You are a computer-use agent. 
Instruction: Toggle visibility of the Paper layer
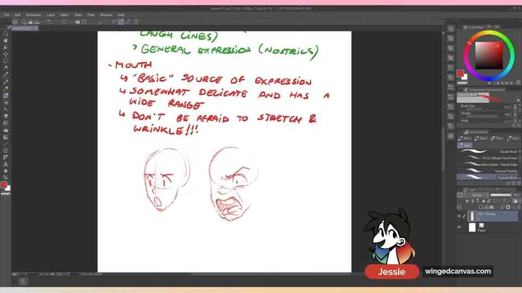click(x=459, y=227)
